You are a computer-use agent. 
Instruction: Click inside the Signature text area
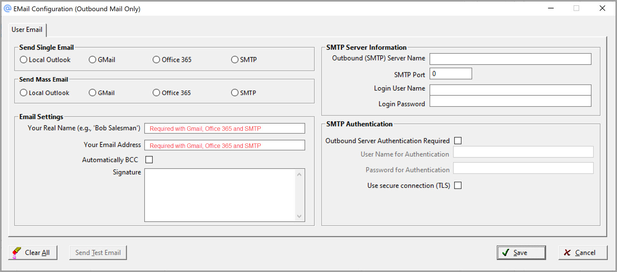pyautogui.click(x=220, y=195)
